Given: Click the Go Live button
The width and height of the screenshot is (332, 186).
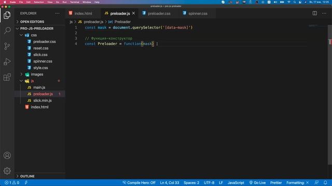Looking at the screenshot, I should point(257,182).
